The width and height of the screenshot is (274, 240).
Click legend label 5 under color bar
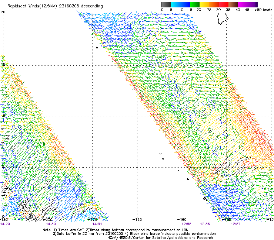[x=171, y=10]
